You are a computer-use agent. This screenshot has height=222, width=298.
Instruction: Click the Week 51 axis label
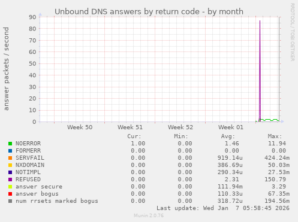point(130,127)
